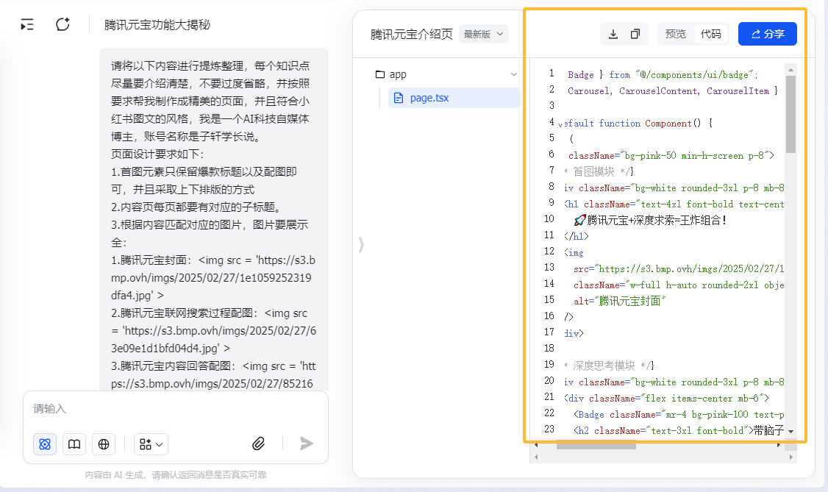The width and height of the screenshot is (828, 492).
Task: Click line number 10 in the editor
Action: pos(549,219)
